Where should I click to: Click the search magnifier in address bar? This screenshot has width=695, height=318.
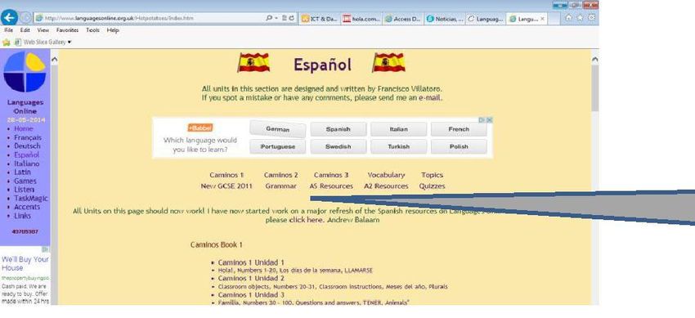click(269, 18)
